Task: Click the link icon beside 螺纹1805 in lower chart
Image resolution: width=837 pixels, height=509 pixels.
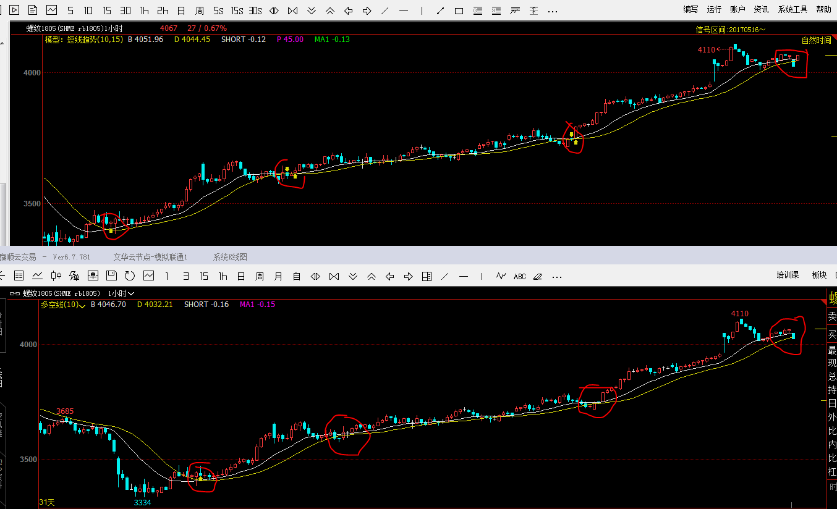Action: [15, 293]
